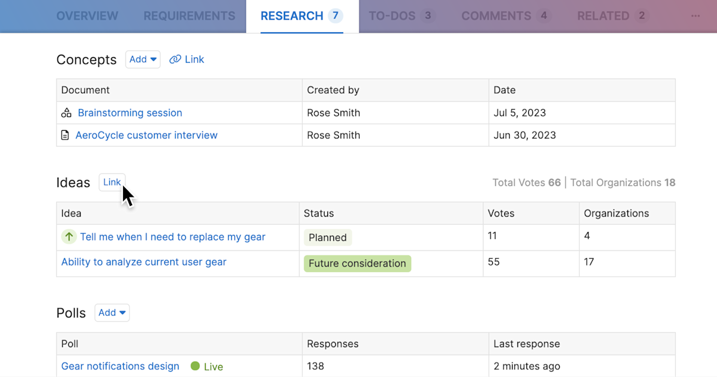Viewport: 717px width, 377px height.
Task: Open the idea Ability to analyze current user gear
Action: (143, 262)
